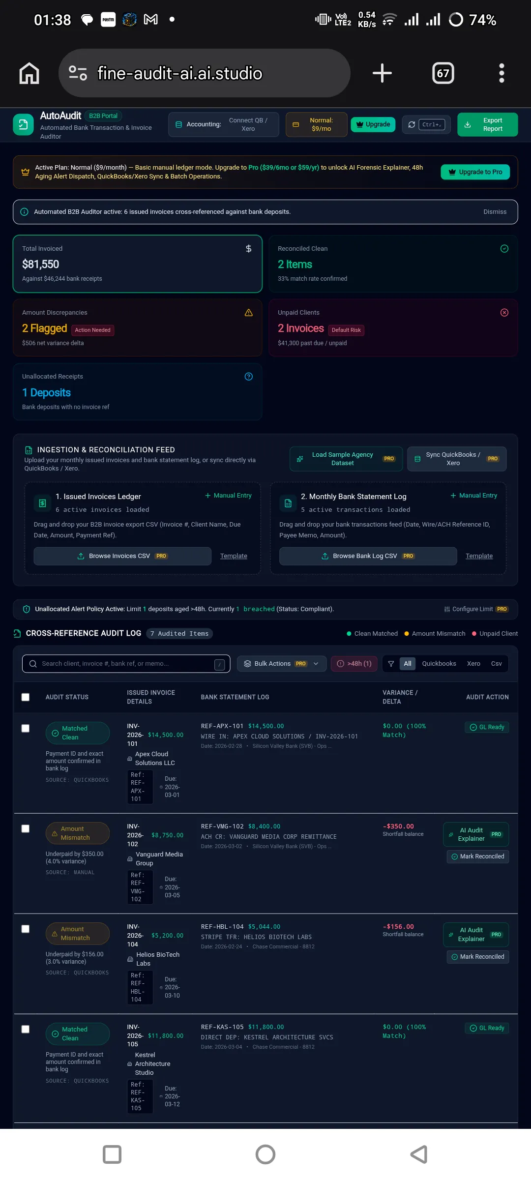Image resolution: width=531 pixels, height=1180 pixels.
Task: Click AI Audit Explainer for REF-VMG-102 row
Action: tap(476, 834)
